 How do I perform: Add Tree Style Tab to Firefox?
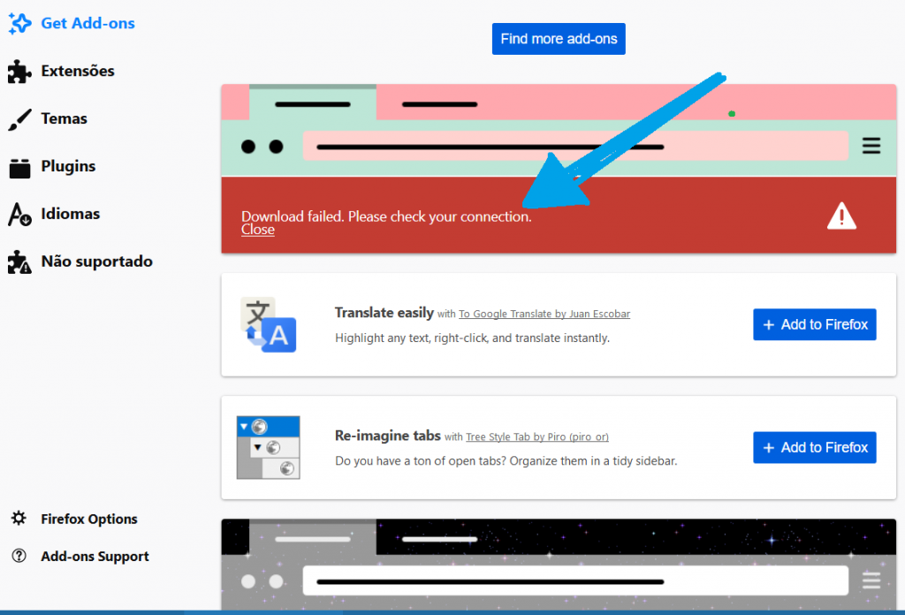point(815,448)
